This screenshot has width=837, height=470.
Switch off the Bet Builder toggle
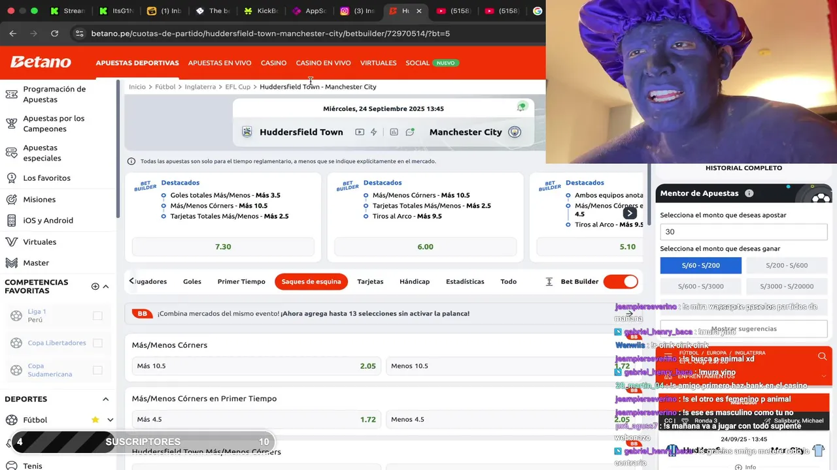(x=620, y=281)
